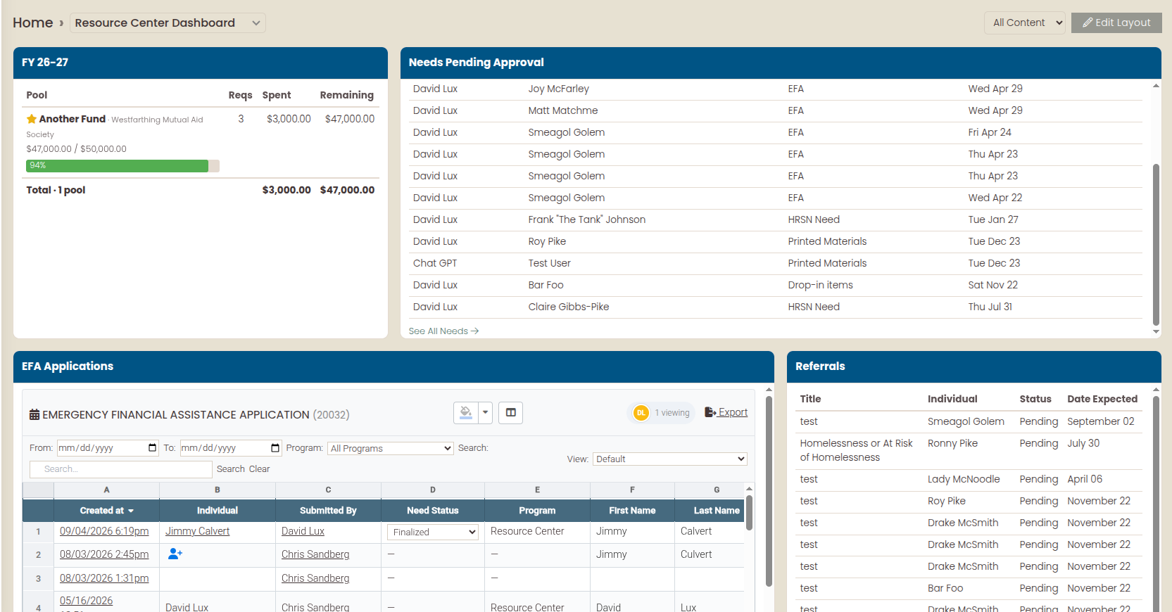The height and width of the screenshot is (612, 1172).
Task: Open David Lux submitted-by link in row 1
Action: [x=303, y=531]
